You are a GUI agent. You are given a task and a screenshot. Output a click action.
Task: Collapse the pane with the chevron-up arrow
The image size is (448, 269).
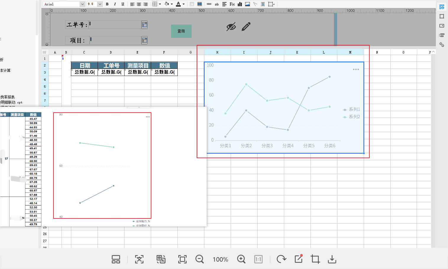[433, 52]
